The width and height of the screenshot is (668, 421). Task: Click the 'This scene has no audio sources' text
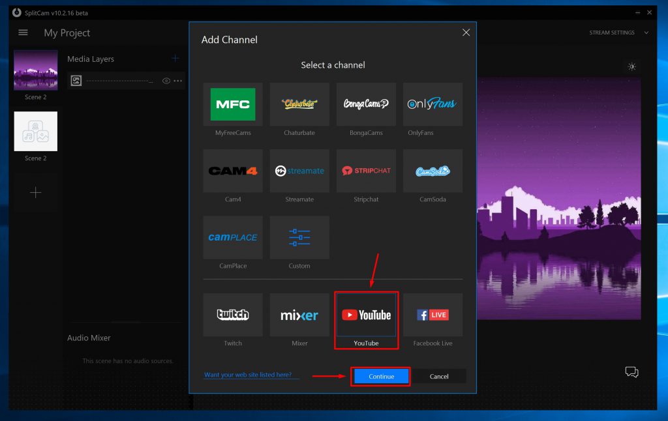tap(128, 361)
